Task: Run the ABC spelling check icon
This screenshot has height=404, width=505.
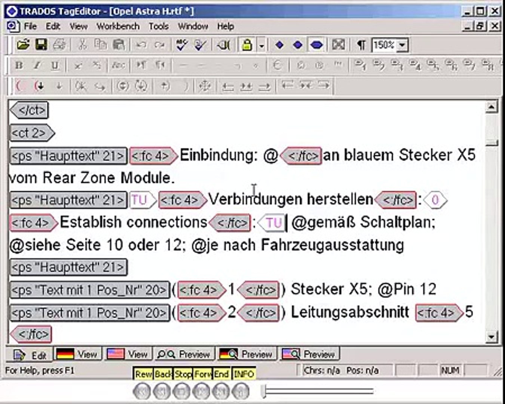Action: (182, 45)
